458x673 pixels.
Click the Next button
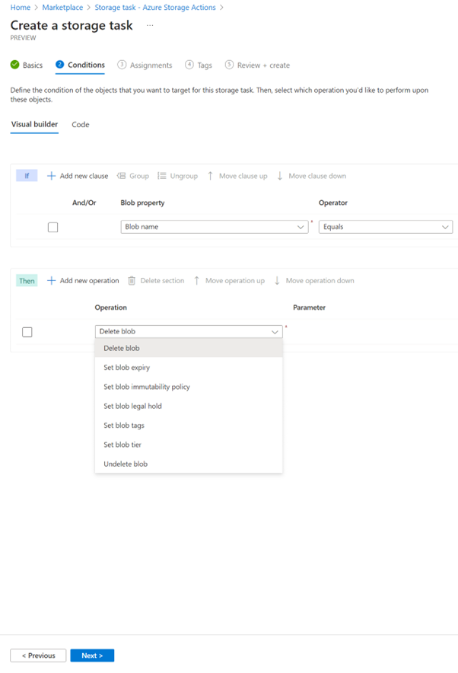click(x=91, y=655)
